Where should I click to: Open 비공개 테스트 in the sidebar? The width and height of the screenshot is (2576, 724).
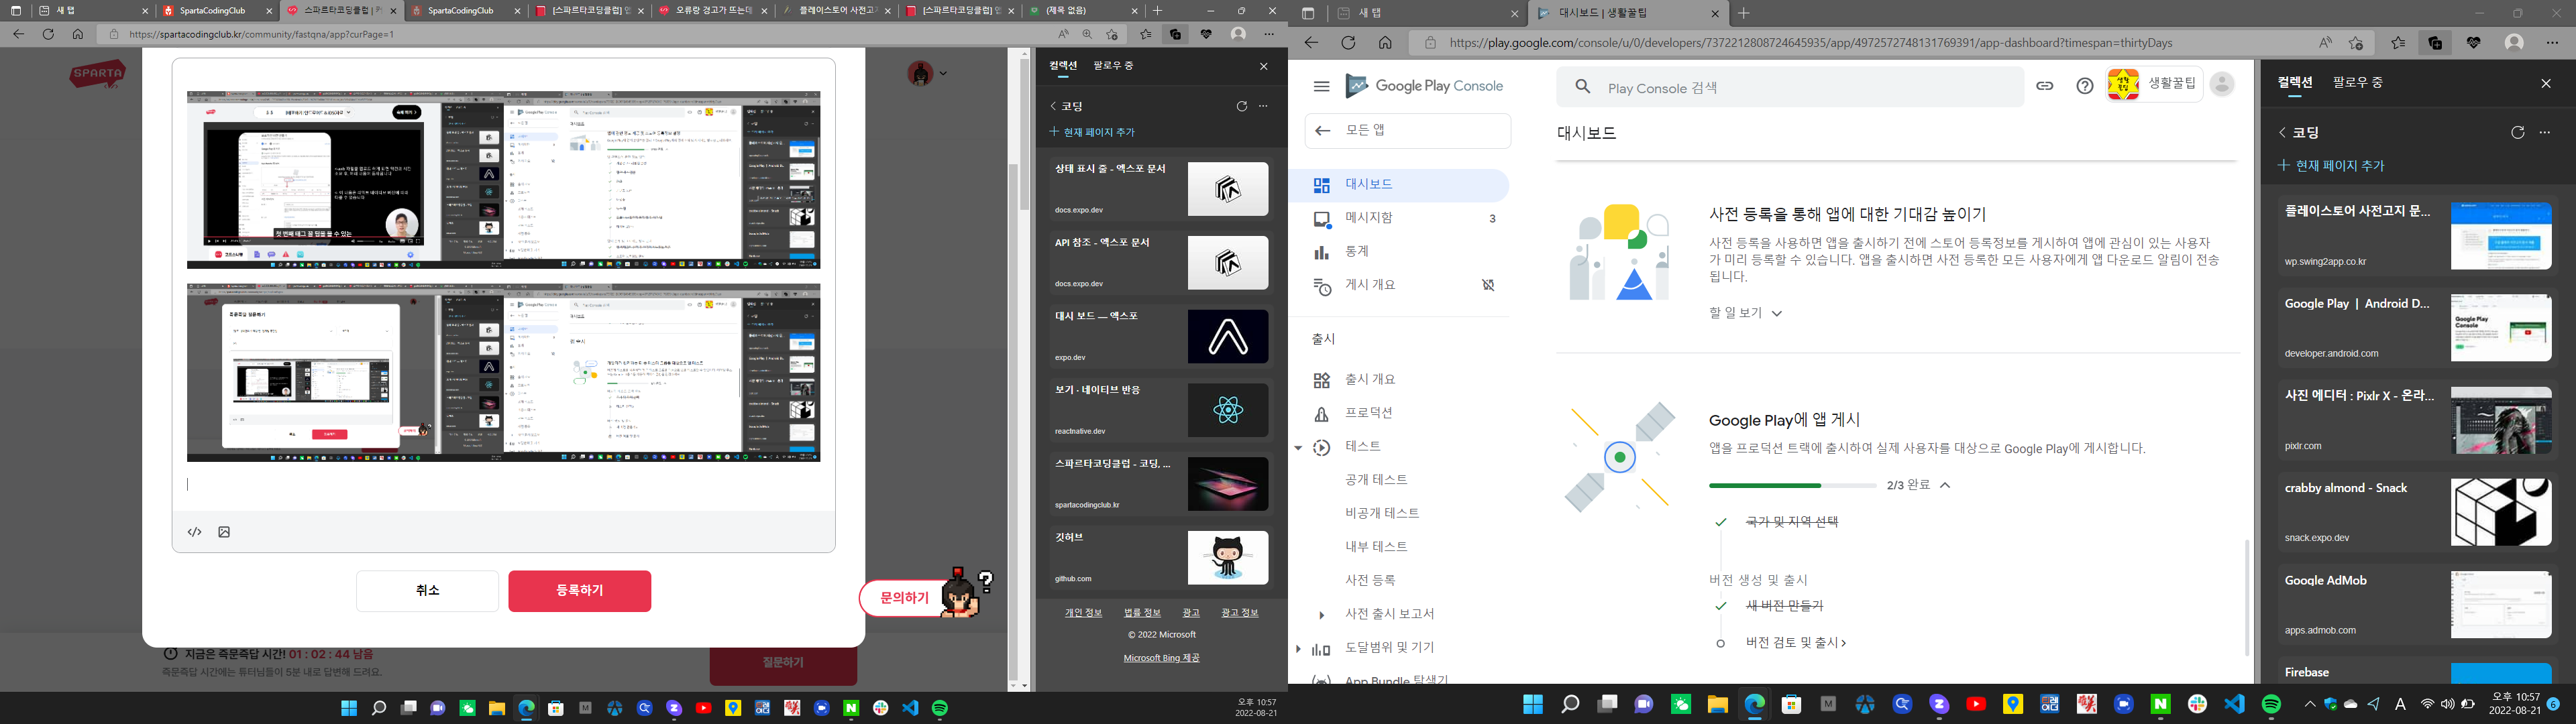tap(1382, 513)
